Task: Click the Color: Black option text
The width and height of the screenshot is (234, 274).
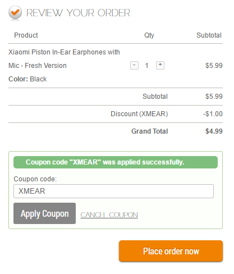Action: 27,79
